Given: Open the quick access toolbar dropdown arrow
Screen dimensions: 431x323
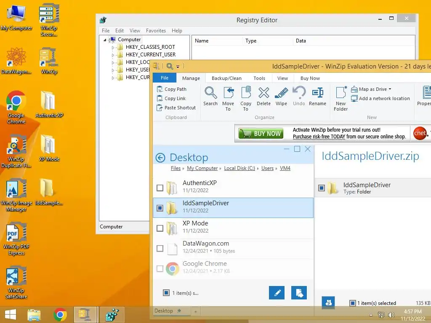Looking at the screenshot, I should pos(178,66).
